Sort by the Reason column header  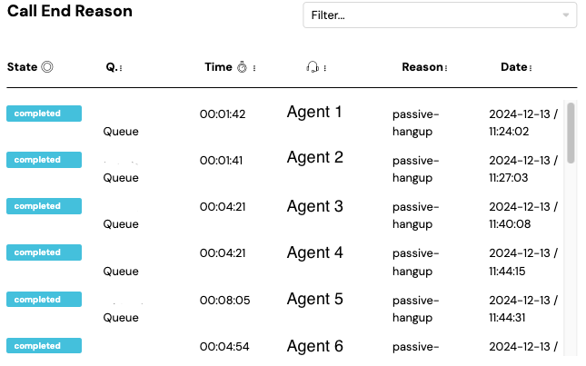pyautogui.click(x=422, y=67)
